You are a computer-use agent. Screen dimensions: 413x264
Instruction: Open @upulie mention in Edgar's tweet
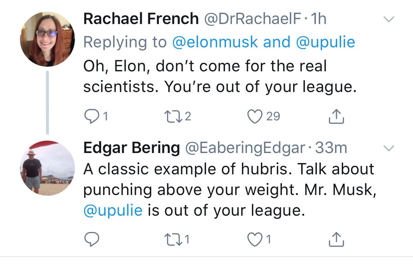click(x=113, y=210)
